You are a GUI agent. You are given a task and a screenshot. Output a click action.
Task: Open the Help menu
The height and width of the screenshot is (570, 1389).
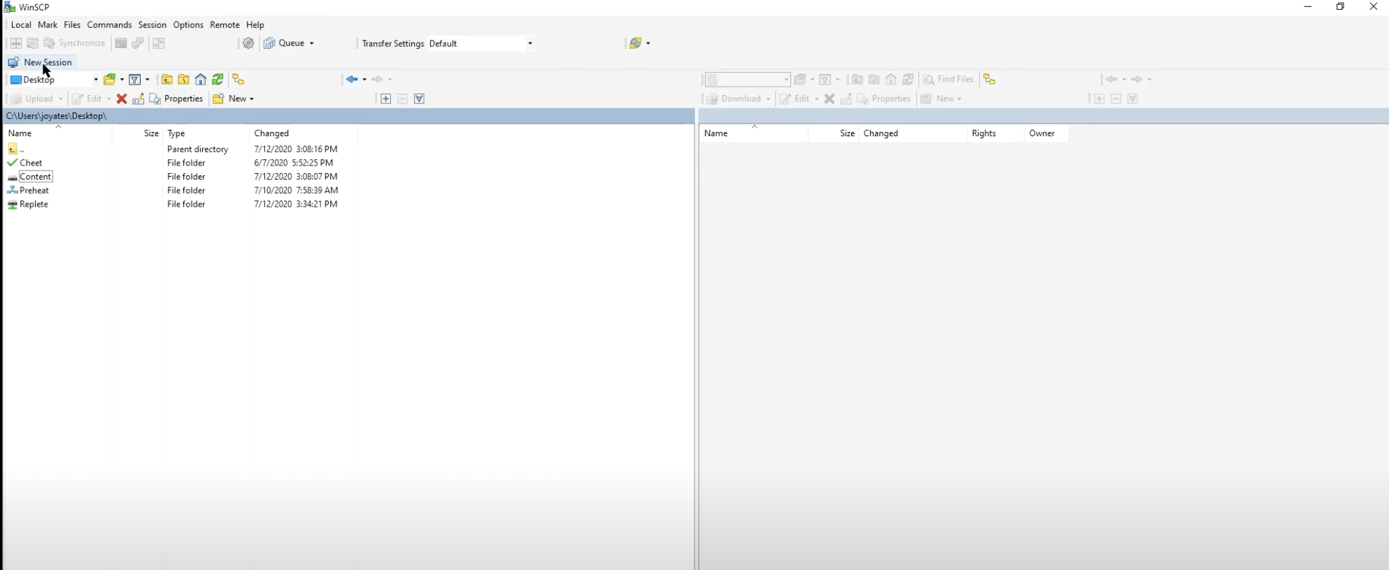[255, 24]
